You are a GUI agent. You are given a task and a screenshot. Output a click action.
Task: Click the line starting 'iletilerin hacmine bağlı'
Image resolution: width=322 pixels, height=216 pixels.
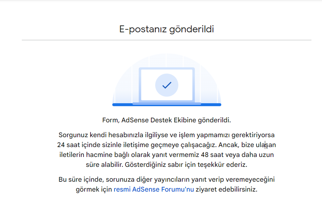pyautogui.click(x=166, y=155)
